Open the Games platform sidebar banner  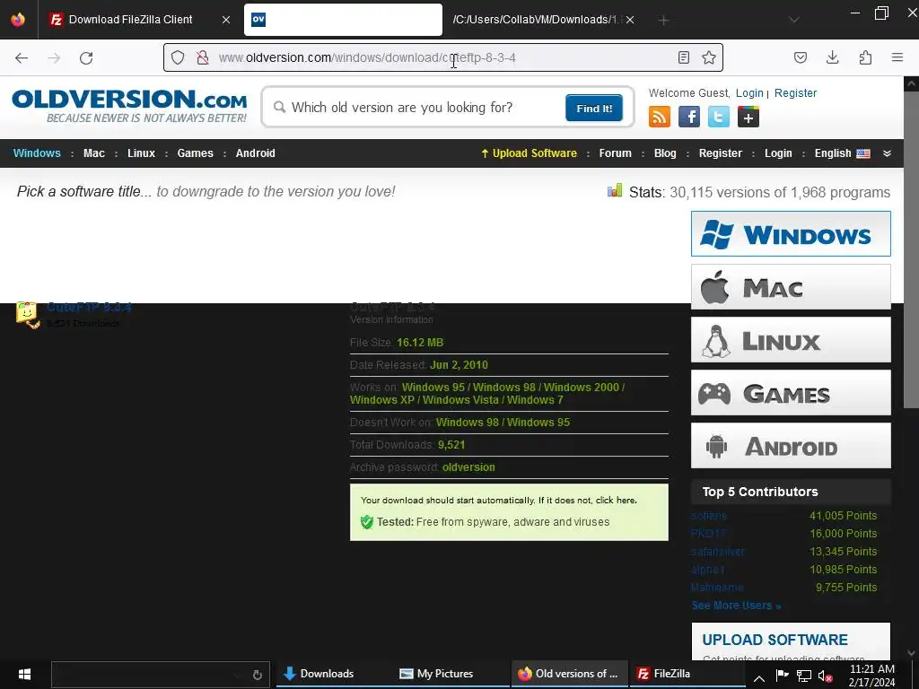pyautogui.click(x=791, y=393)
